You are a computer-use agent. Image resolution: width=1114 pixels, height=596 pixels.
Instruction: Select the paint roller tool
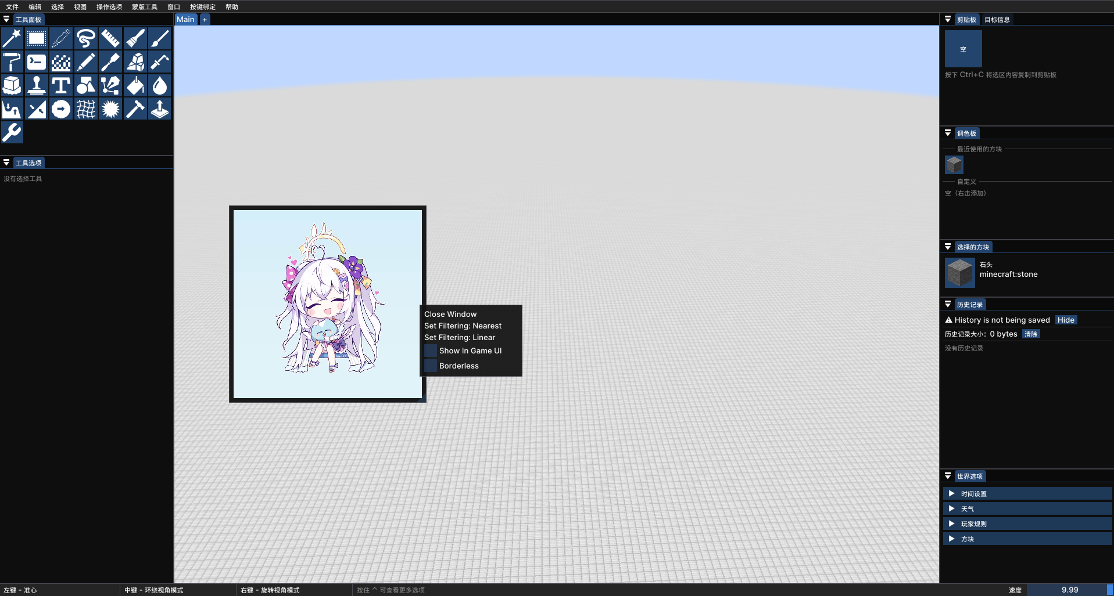[12, 62]
